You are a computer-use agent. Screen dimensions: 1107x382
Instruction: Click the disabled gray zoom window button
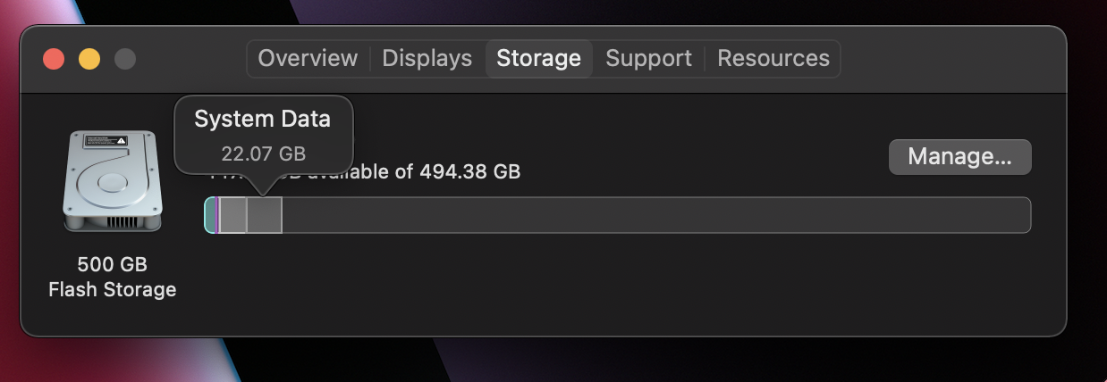(x=125, y=59)
